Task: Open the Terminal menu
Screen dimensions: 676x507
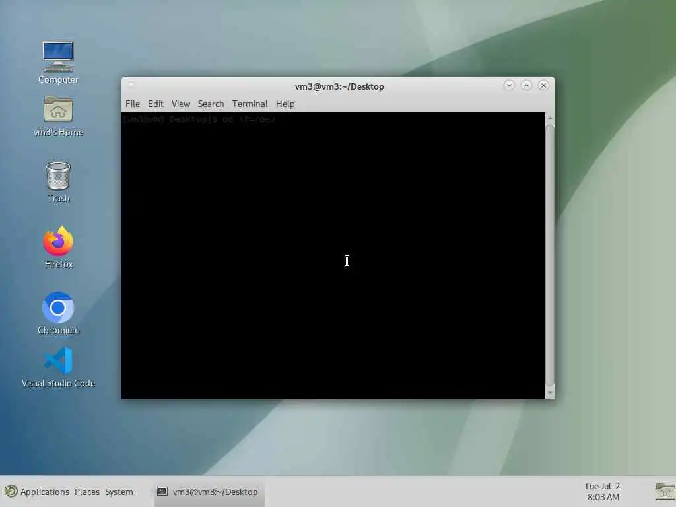Action: [x=250, y=104]
